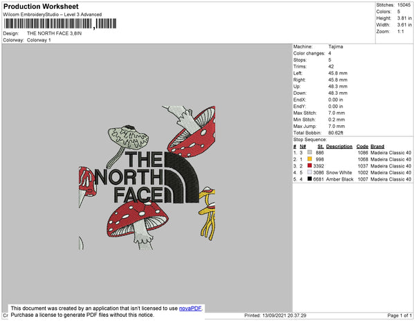Click the 'Page 1 of 1' footer text

pos(400,315)
